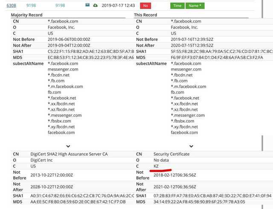Select issuer SHA1 starting A0:31:C4
273x209 pixels.
tap(82, 196)
